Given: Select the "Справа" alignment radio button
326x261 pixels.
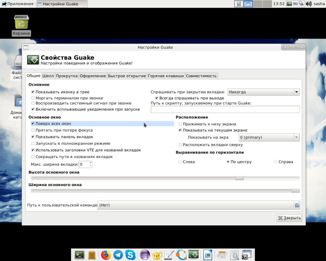Looking at the screenshot, I should coord(276,162).
